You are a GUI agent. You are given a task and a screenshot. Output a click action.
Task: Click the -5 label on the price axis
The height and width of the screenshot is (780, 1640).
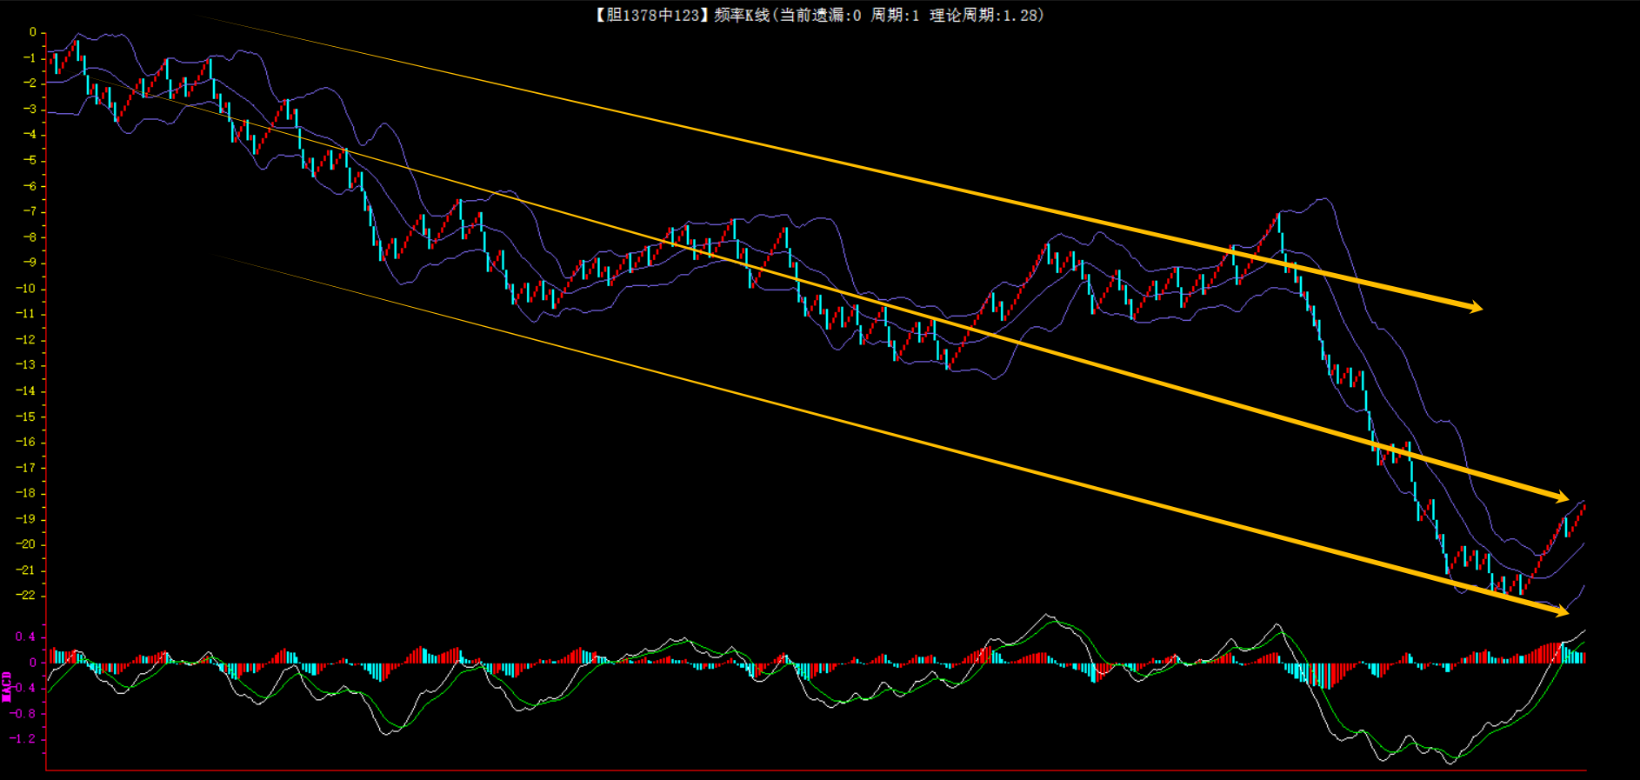(x=30, y=160)
